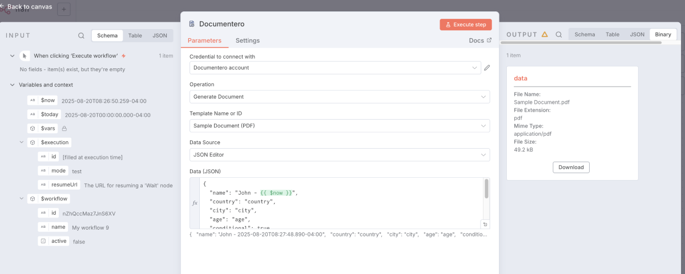685x274 pixels.
Task: Click the cube icon on $workflow pill
Action: click(33, 199)
